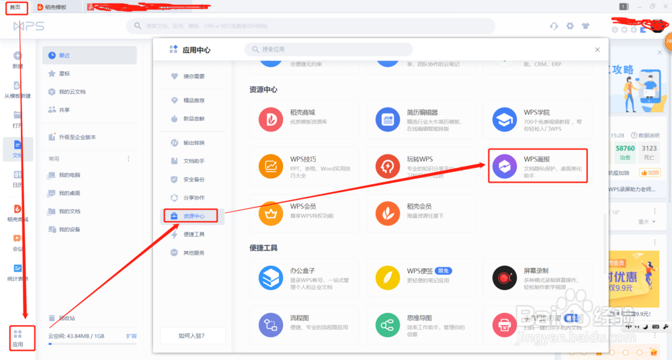Screen dimensions: 672x360
Task: Select 新品尝鲜 category
Action: coord(192,119)
